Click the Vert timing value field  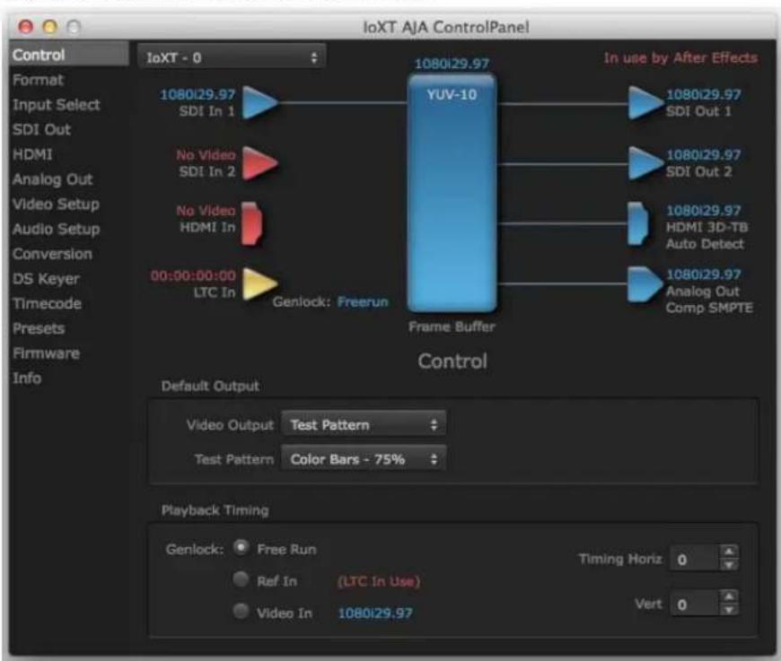point(695,604)
